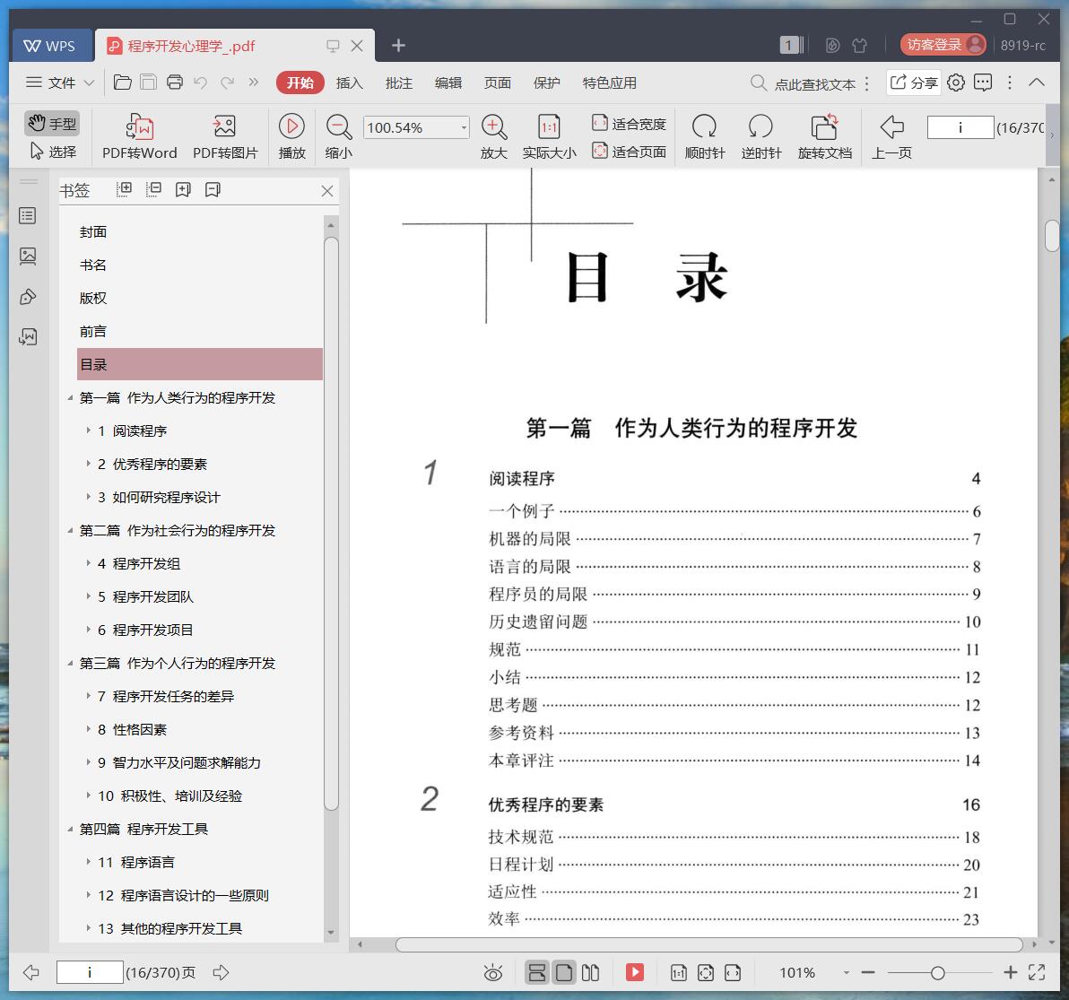The width and height of the screenshot is (1069, 1000).
Task: Collapse all bookmarks
Action: [x=153, y=189]
